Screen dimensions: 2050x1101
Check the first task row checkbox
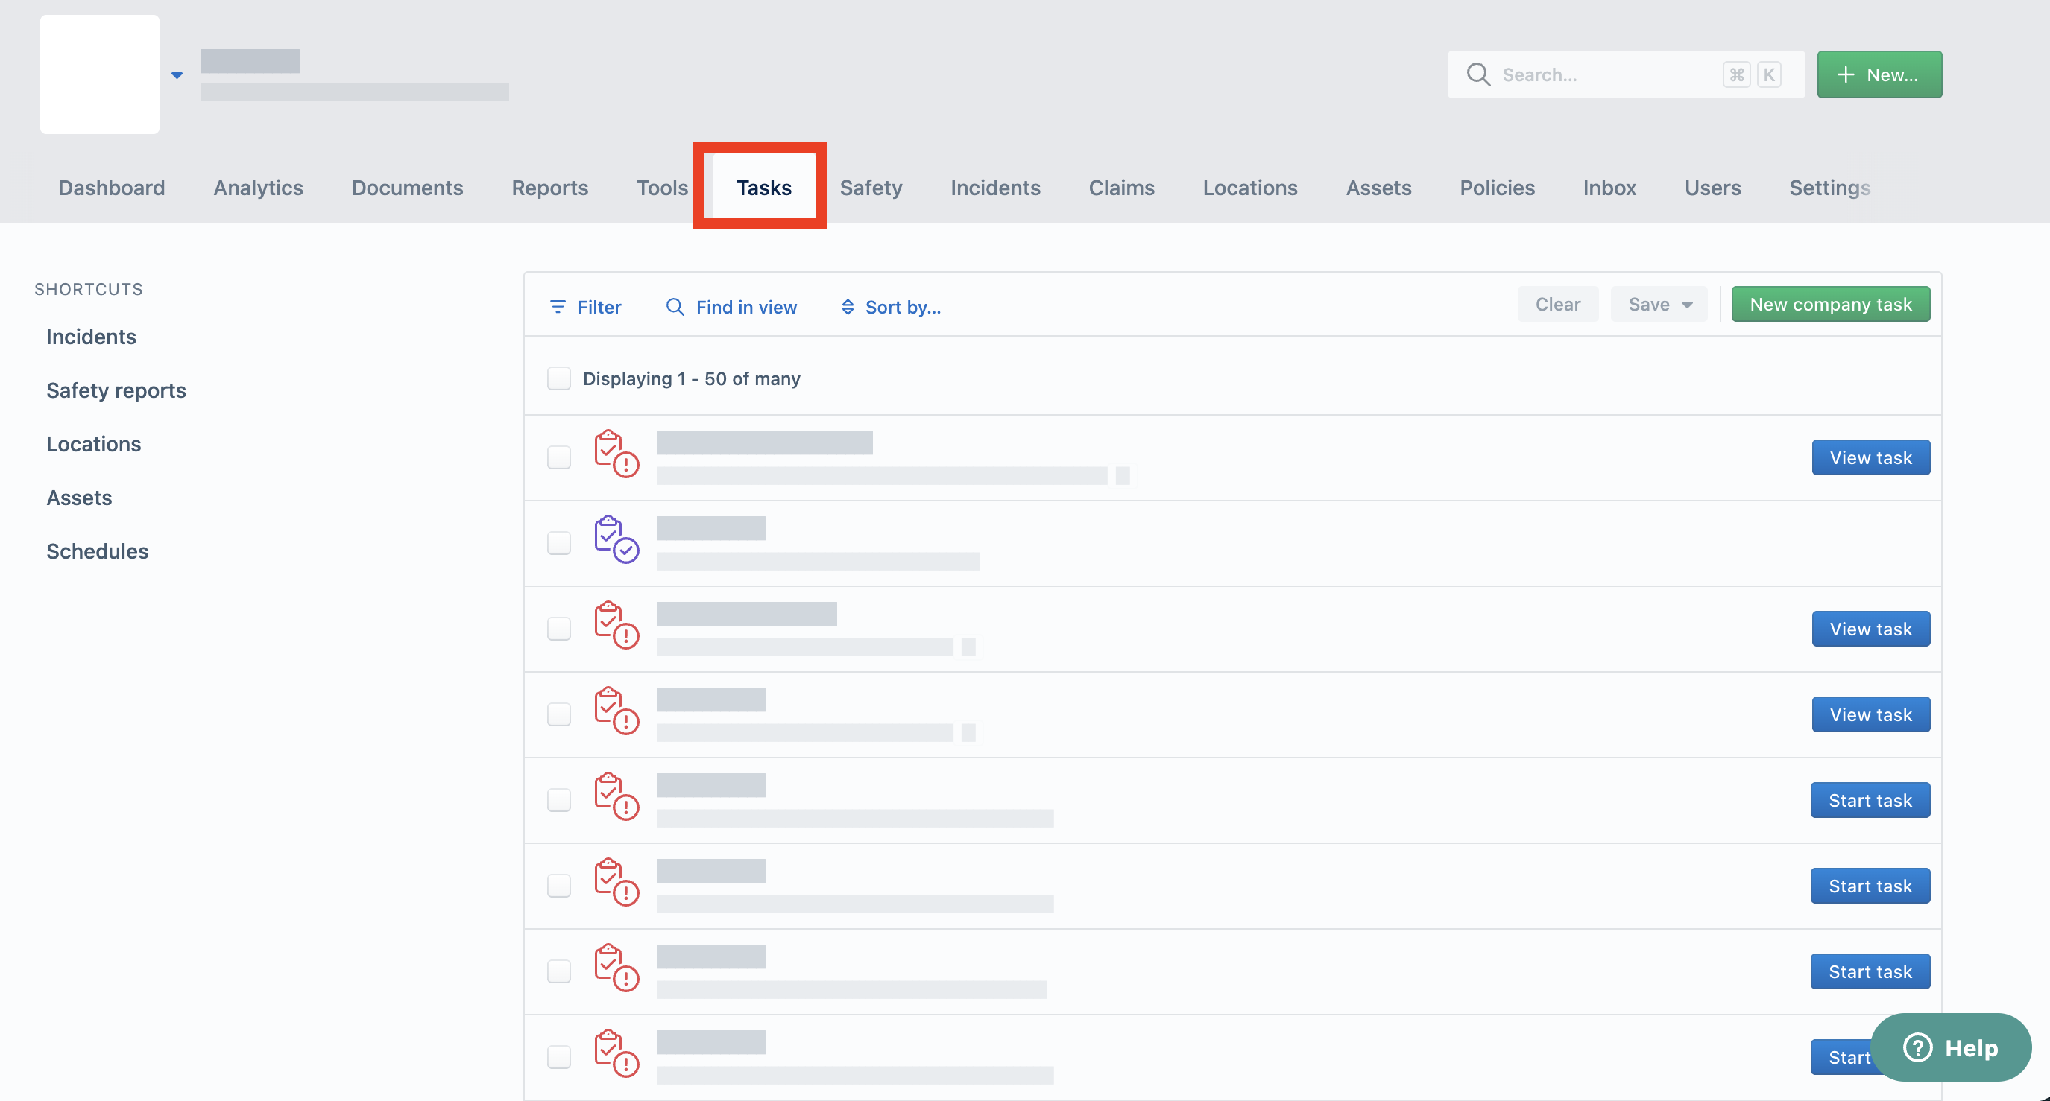(558, 457)
